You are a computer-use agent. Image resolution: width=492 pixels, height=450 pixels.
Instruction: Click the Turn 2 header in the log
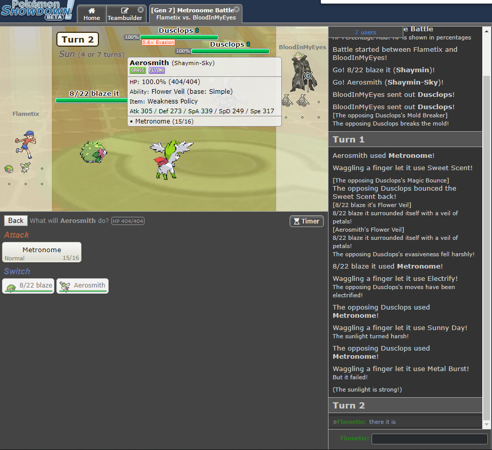click(405, 405)
